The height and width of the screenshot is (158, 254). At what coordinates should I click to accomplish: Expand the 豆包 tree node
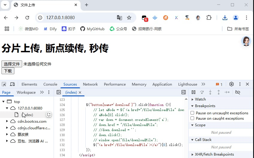click(7, 141)
